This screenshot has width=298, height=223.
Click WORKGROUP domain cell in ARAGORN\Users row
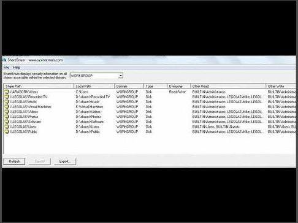click(x=127, y=92)
